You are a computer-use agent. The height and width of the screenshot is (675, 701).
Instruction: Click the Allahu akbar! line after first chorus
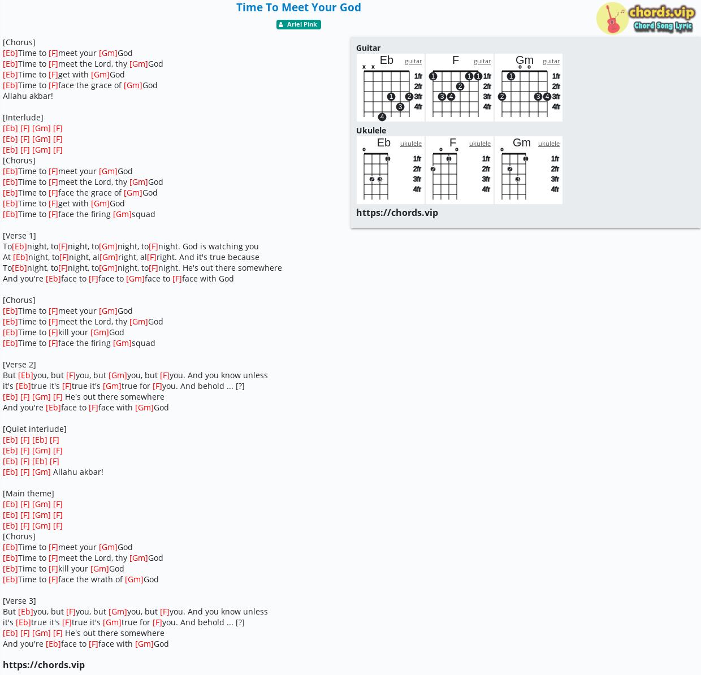tap(28, 96)
